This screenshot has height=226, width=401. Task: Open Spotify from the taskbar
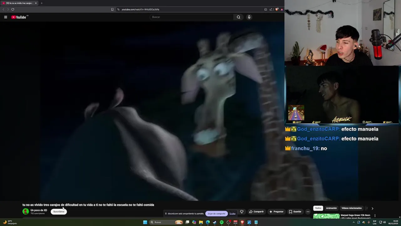point(221,222)
